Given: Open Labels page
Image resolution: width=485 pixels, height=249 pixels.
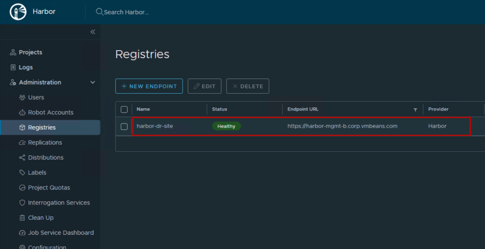Looking at the screenshot, I should (x=37, y=172).
